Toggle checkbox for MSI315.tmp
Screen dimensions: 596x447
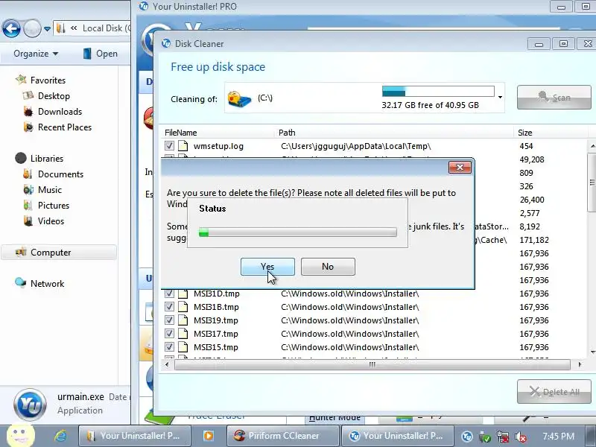(169, 347)
